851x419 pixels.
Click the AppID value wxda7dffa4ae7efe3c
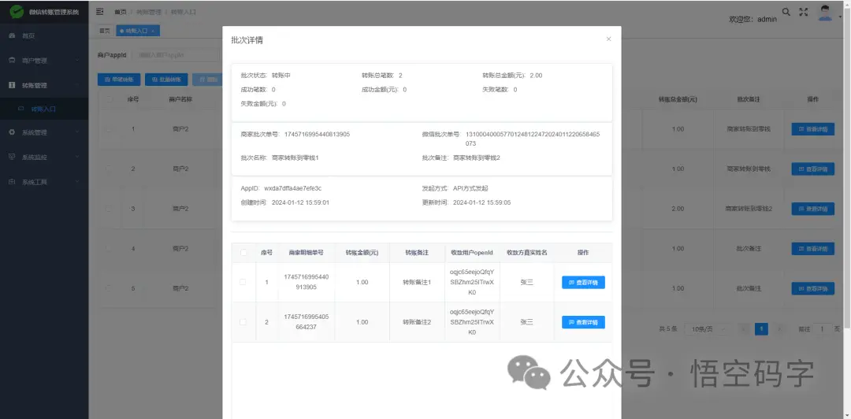[292, 188]
